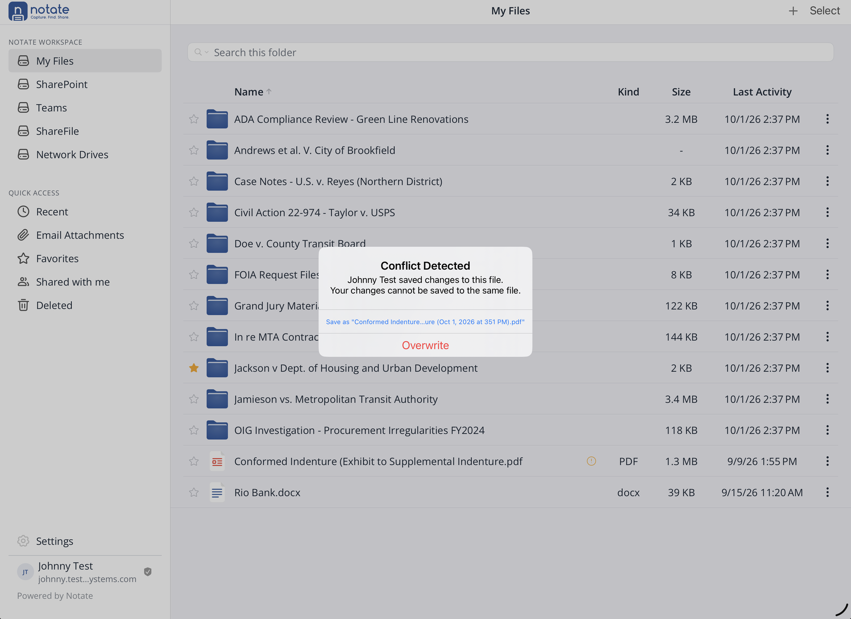851x619 pixels.
Task: Go to Network Drives
Action: coord(85,154)
